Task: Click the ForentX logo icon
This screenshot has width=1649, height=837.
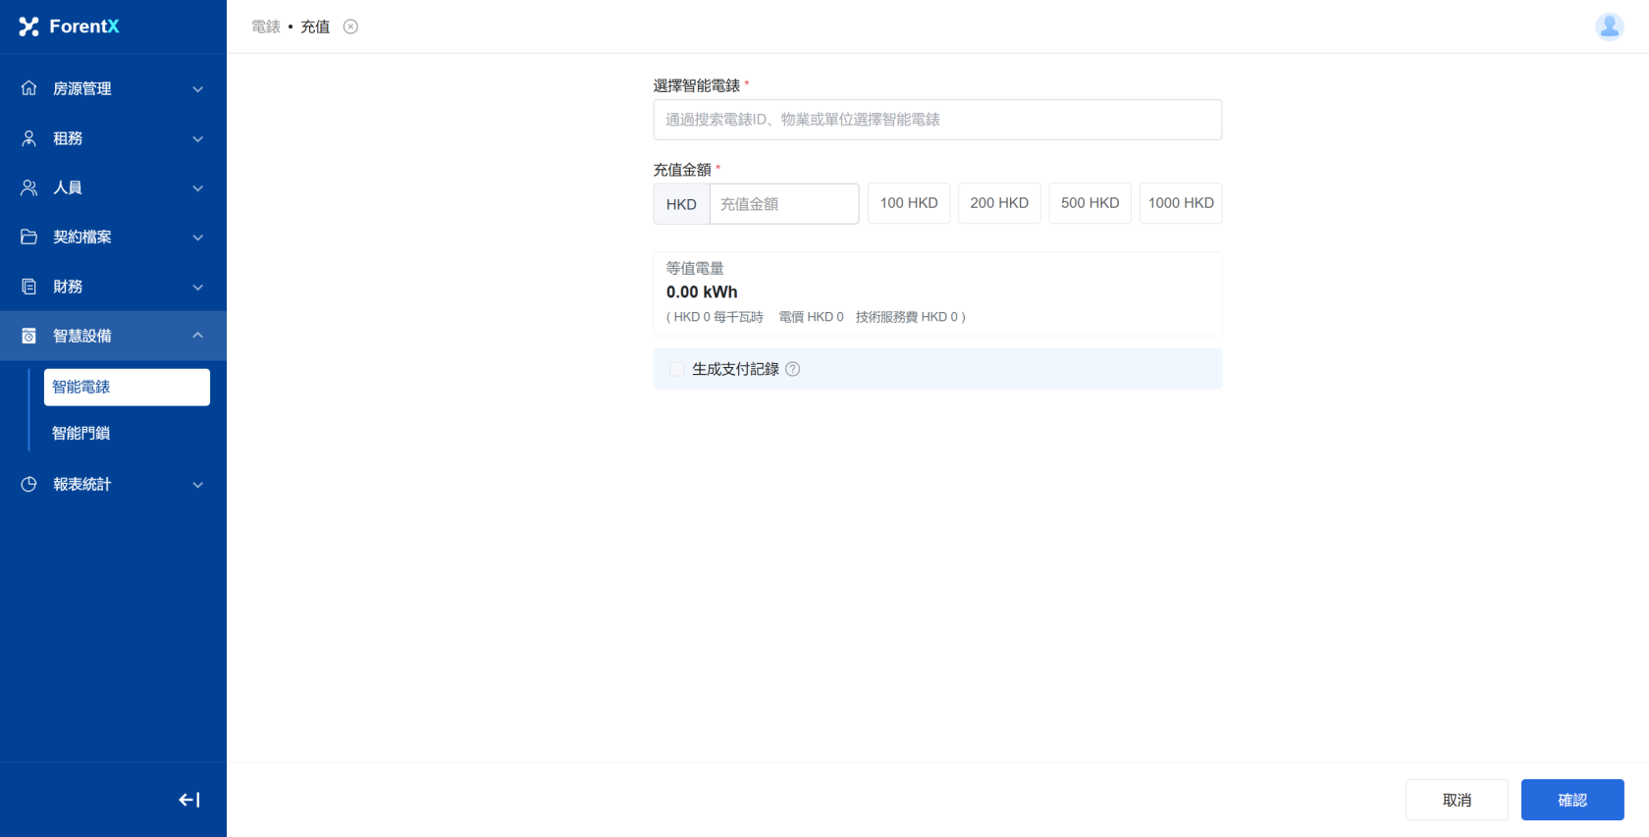Action: coord(29,26)
